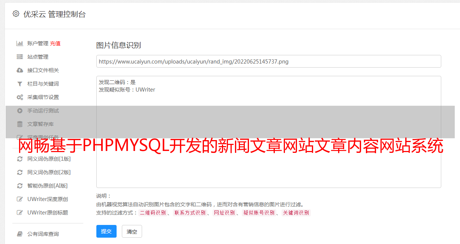Click the 网址识别 tag
Image resolution: width=460 pixels, height=244 pixels.
click(x=224, y=213)
